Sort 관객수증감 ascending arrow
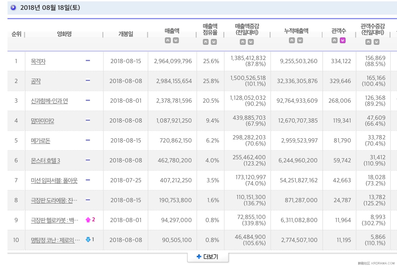The height and width of the screenshot is (266, 397). (369, 42)
